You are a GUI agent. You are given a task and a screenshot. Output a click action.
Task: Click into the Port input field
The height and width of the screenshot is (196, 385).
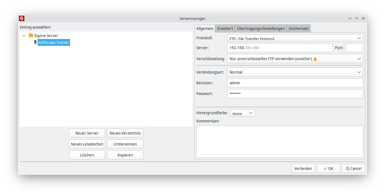[x=354, y=48]
